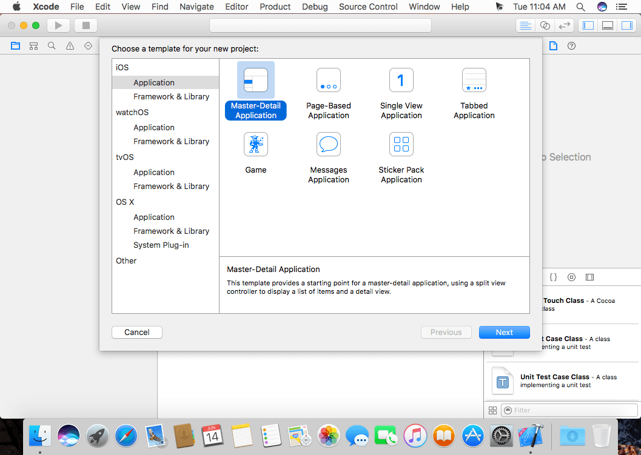Toggle the Utilities pane visibility
Image resolution: width=641 pixels, height=455 pixels.
pyautogui.click(x=627, y=25)
